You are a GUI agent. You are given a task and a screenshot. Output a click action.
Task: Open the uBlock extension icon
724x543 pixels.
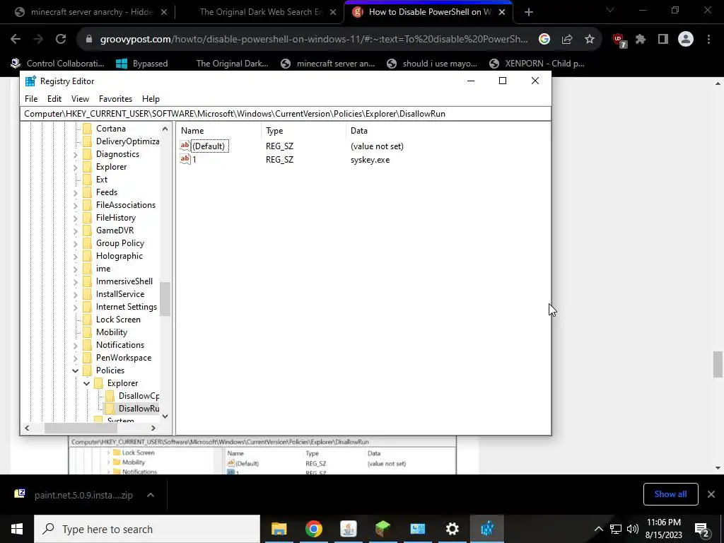pos(619,40)
